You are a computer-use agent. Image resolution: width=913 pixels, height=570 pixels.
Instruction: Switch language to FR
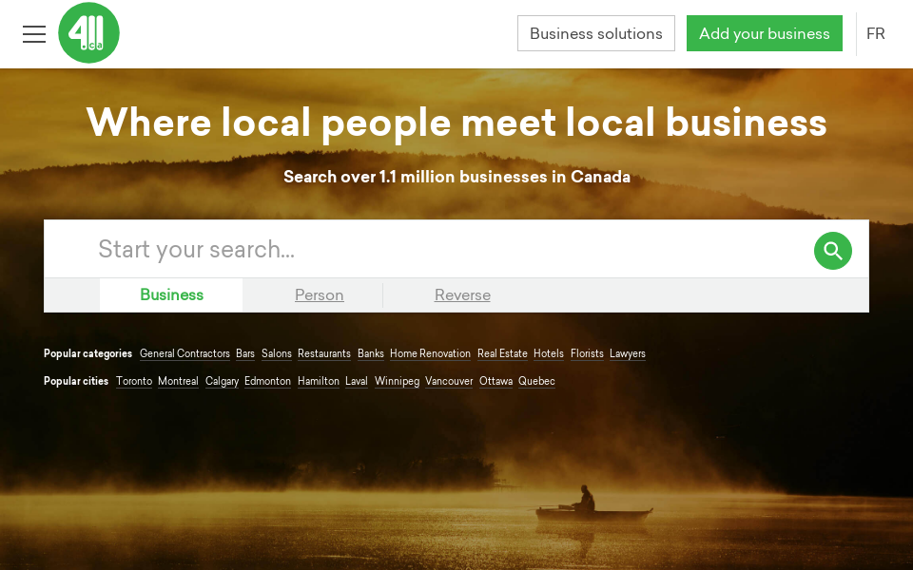(x=875, y=34)
